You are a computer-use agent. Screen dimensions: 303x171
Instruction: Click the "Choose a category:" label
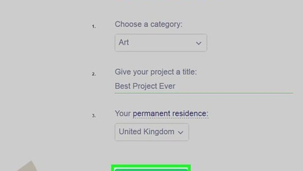pos(148,24)
